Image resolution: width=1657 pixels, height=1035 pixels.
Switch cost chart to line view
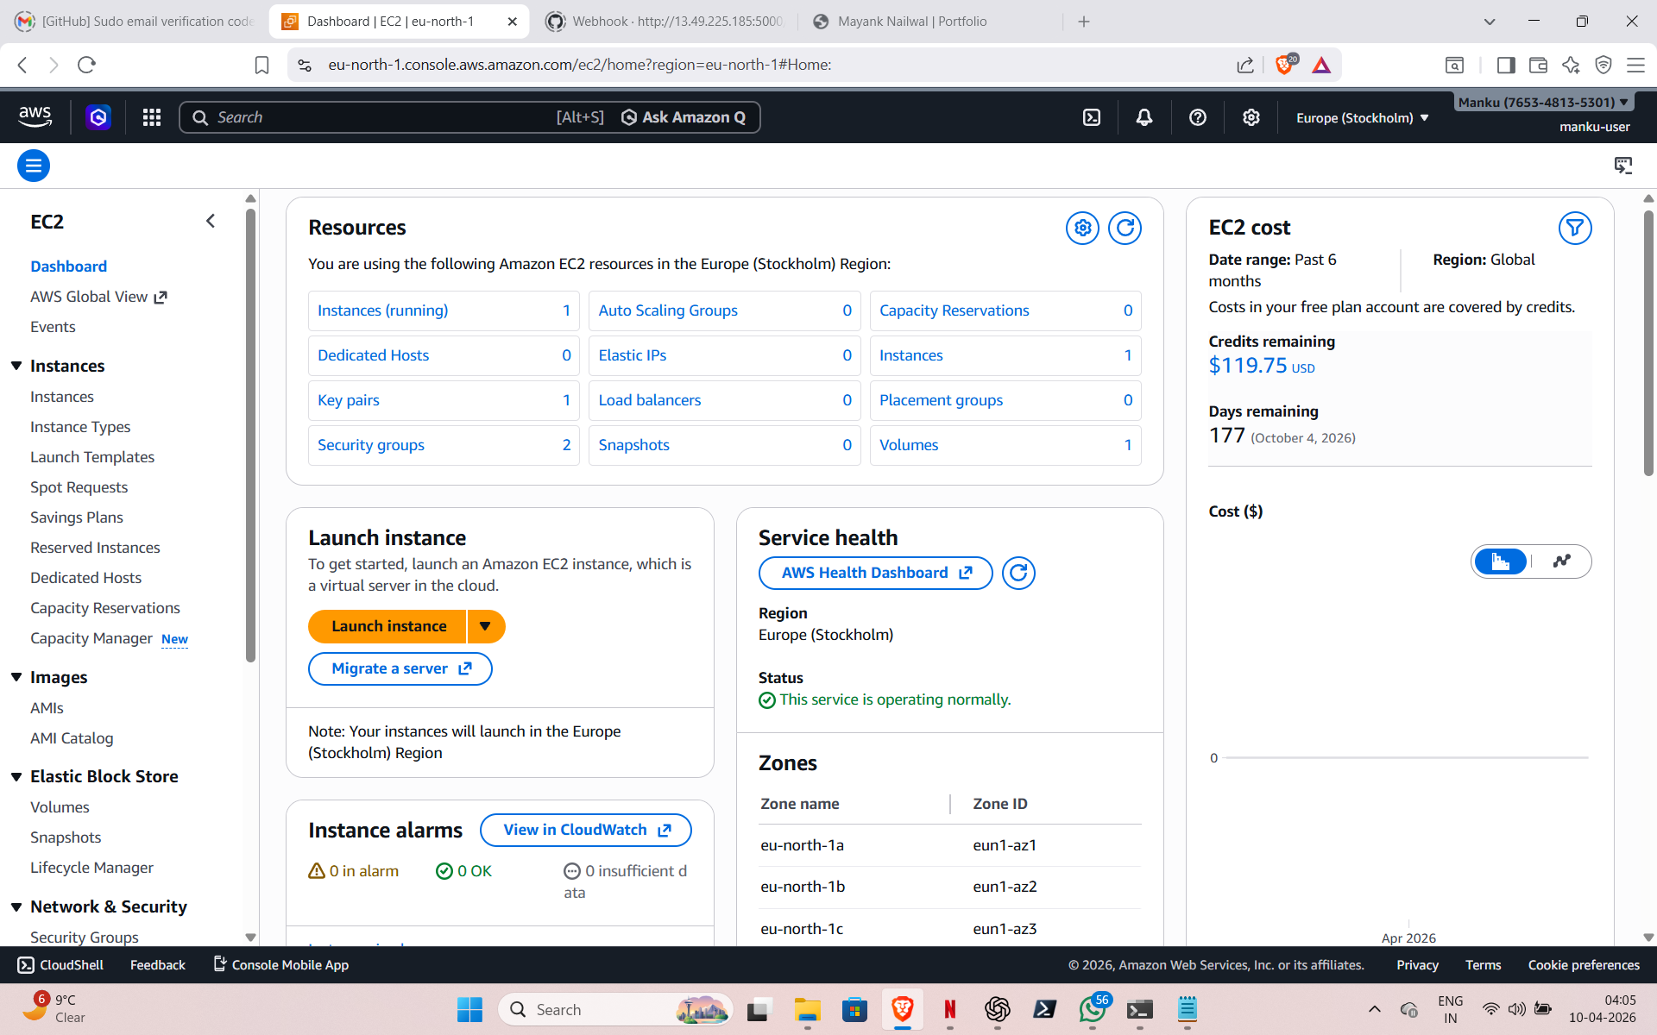point(1561,561)
